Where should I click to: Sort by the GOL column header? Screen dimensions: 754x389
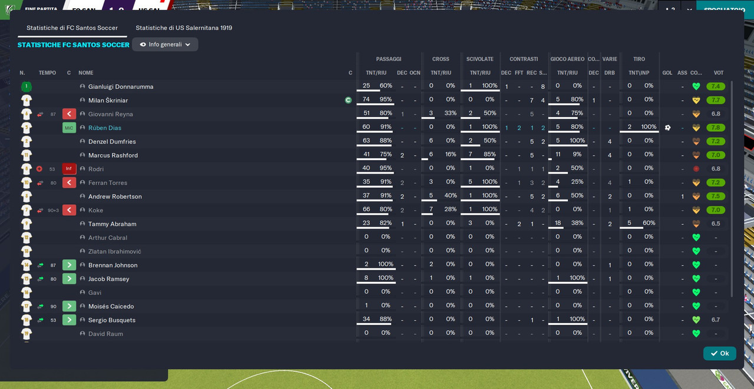tap(667, 73)
